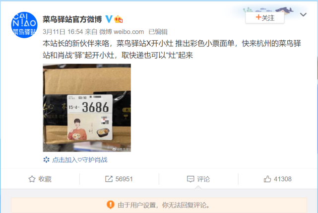Enlarge the package label photo thumbnail
Screen dimensions: 318x213
pyautogui.click(x=87, y=108)
